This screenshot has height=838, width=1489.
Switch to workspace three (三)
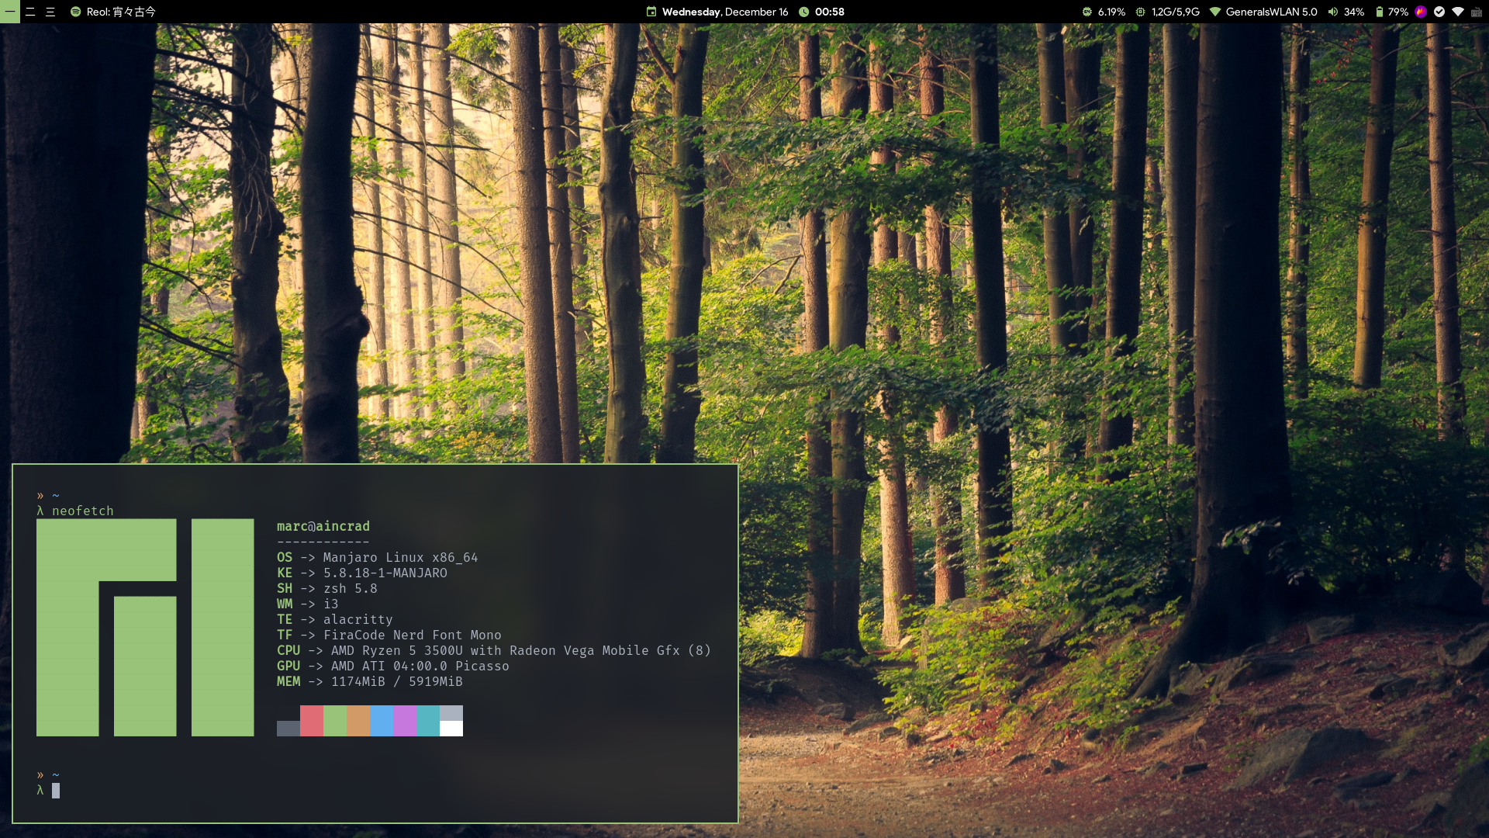point(50,12)
